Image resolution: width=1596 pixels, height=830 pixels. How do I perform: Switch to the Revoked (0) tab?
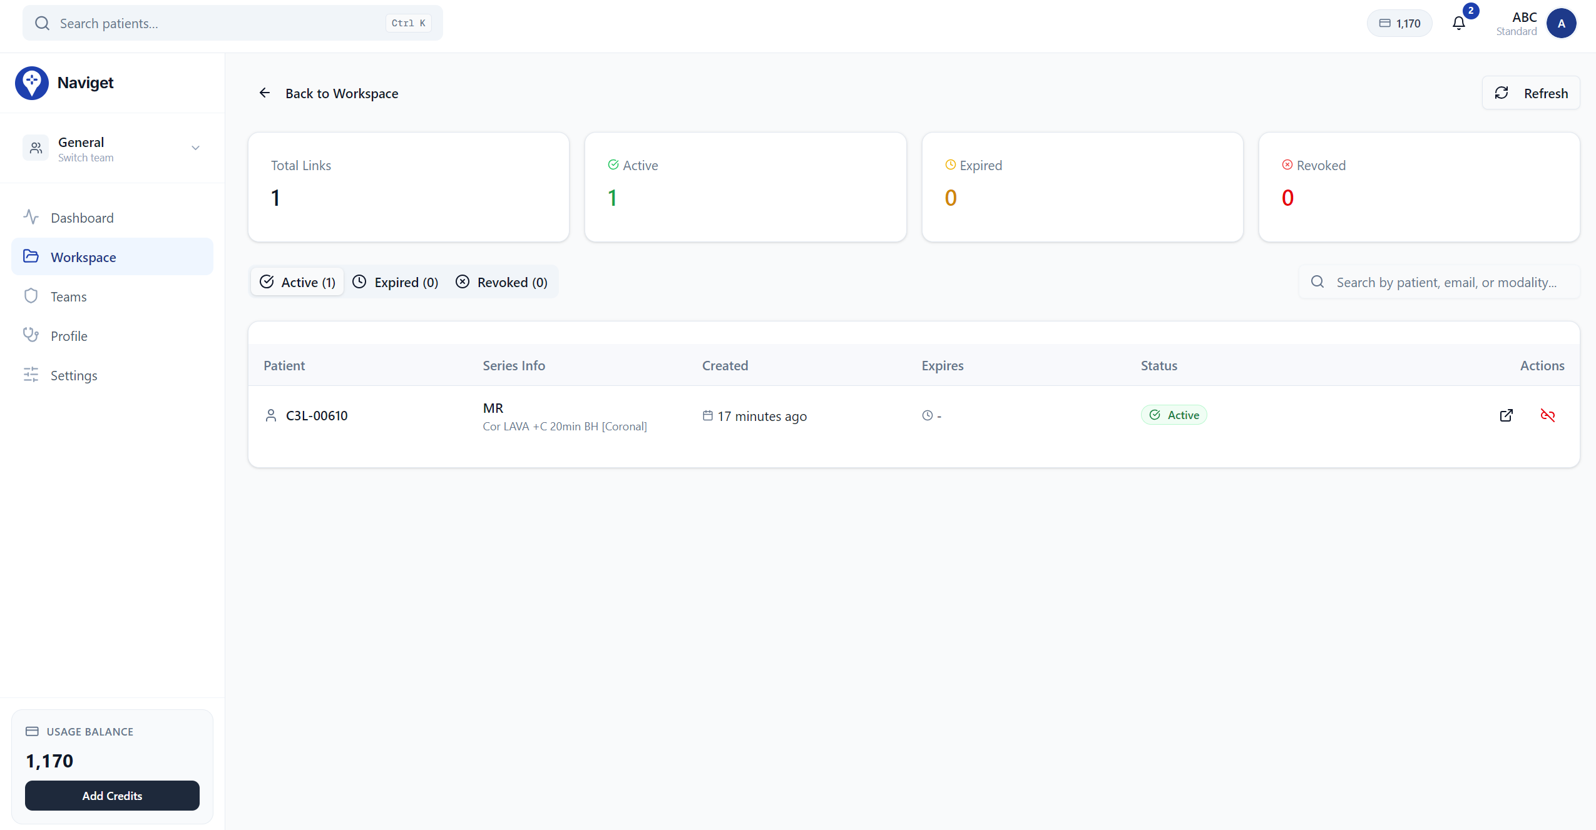tap(502, 281)
